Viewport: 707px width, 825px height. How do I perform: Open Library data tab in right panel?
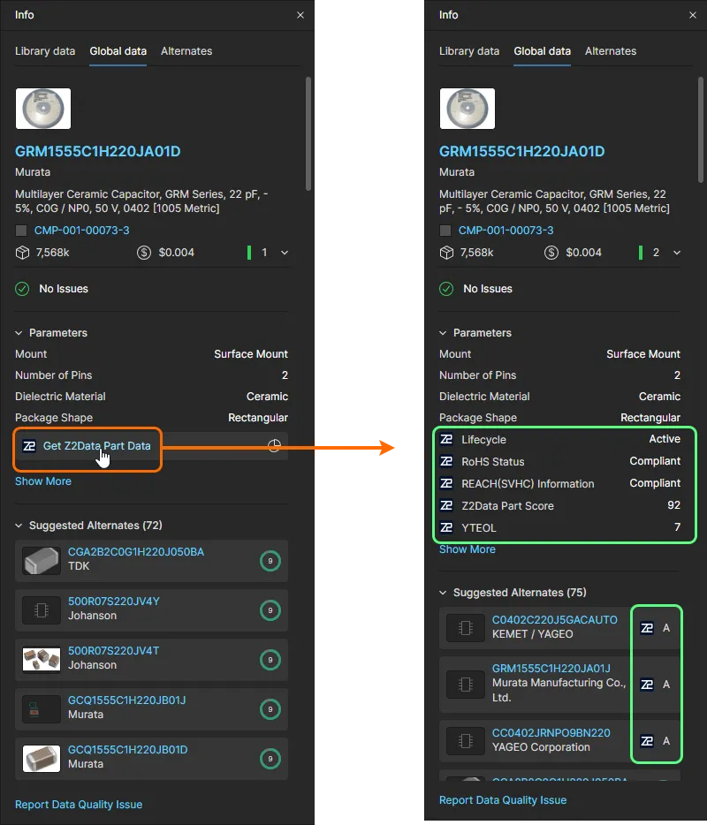(469, 51)
